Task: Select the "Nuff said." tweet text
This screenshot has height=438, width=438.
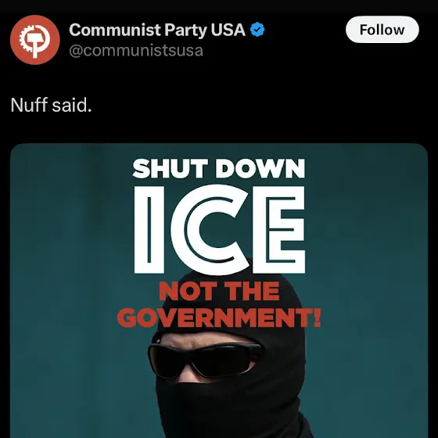Action: (52, 106)
